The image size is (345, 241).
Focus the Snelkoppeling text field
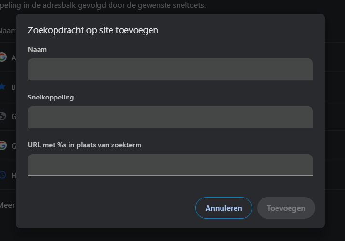click(x=170, y=117)
